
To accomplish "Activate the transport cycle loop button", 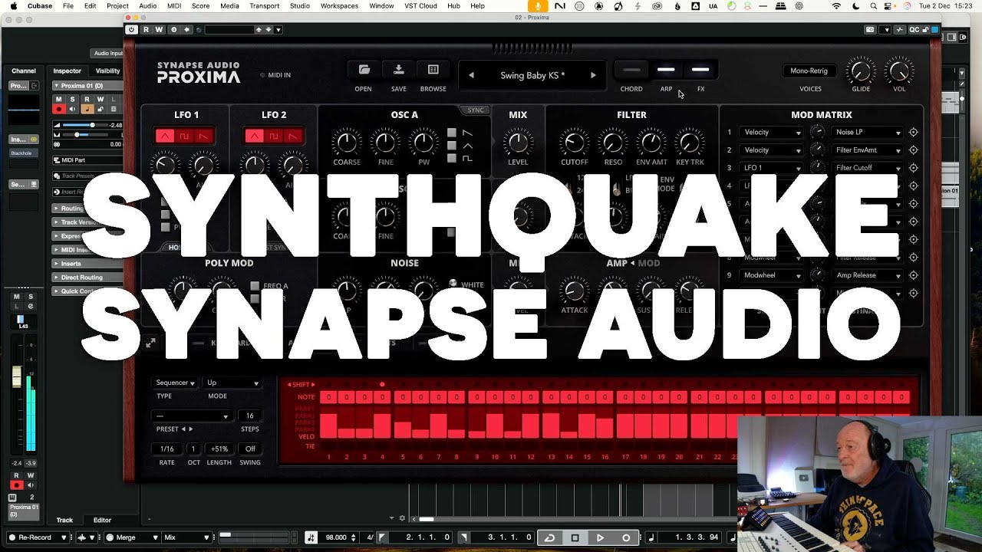I will click(549, 537).
